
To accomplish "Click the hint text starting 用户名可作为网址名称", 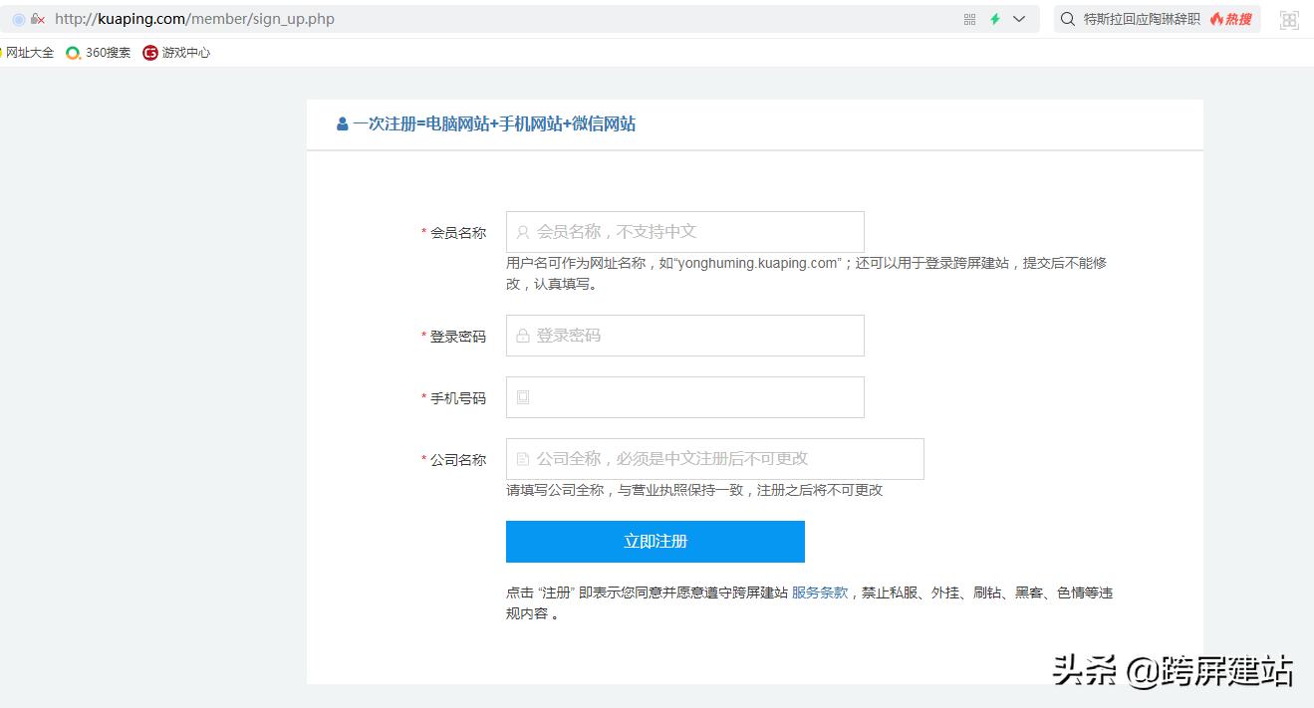I will [807, 274].
